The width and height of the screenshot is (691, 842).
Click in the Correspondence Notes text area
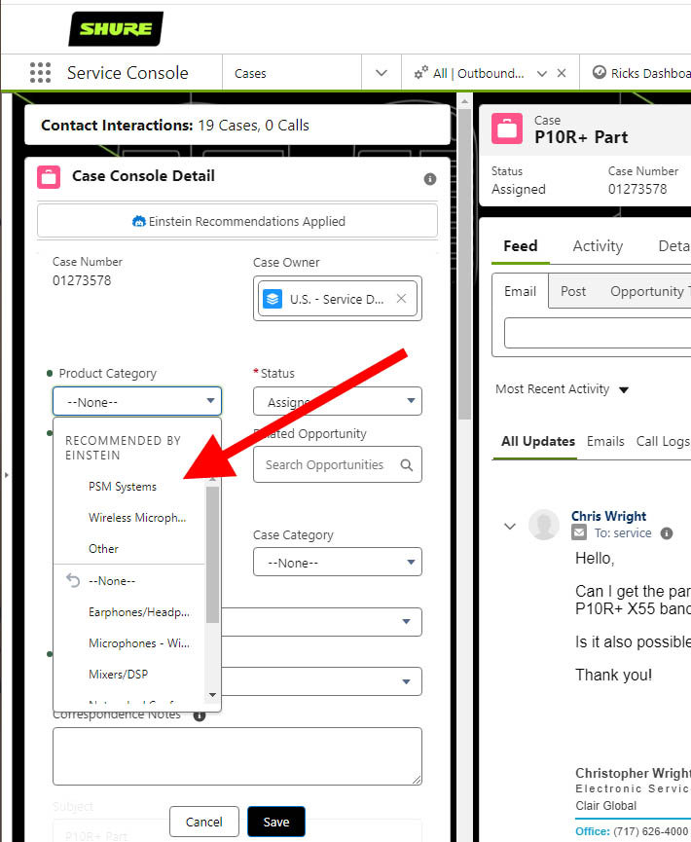point(237,756)
